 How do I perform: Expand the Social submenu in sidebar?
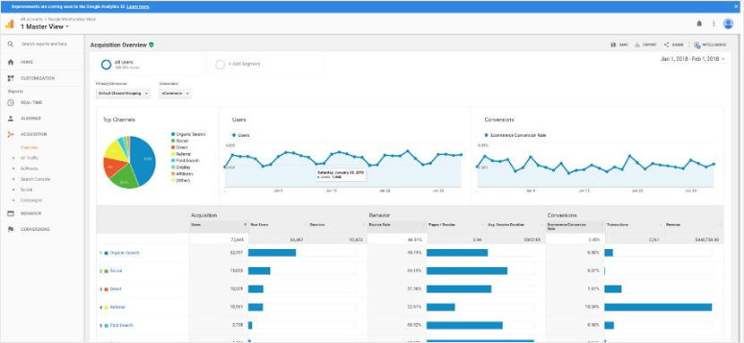pos(13,190)
